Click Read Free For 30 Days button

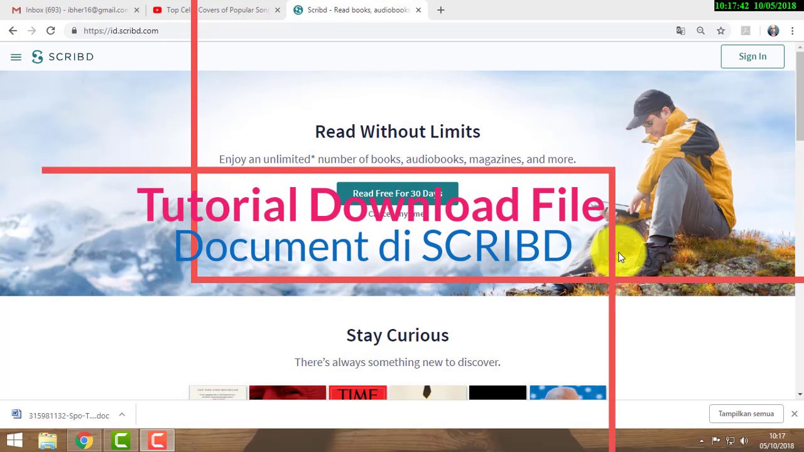click(x=398, y=193)
